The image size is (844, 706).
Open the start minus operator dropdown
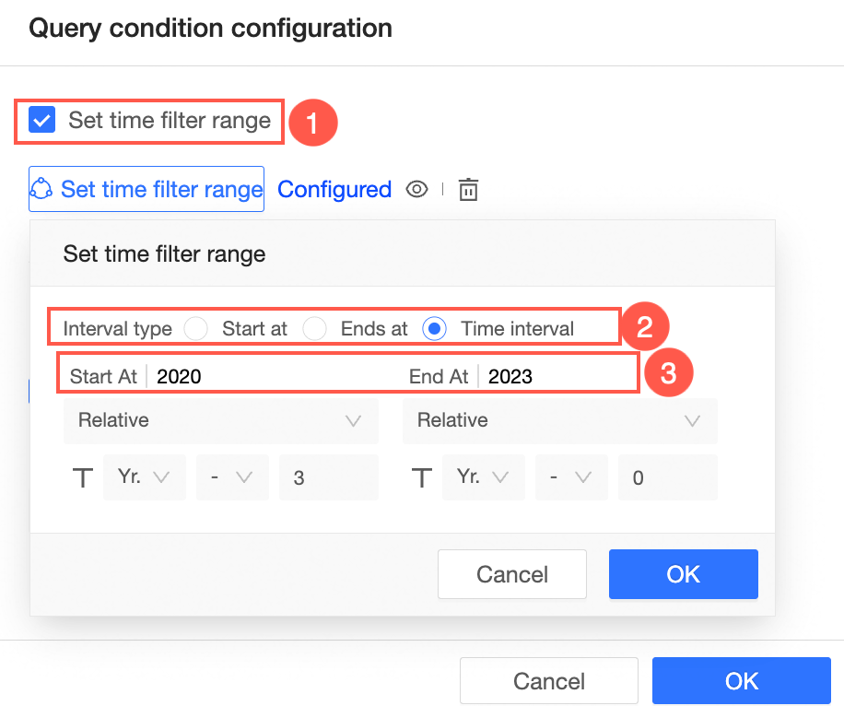[231, 477]
